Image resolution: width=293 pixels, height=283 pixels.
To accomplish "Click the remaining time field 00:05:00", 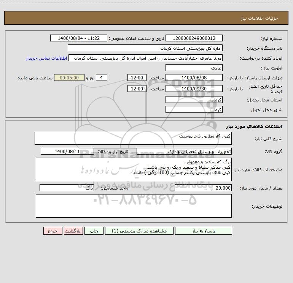I will pyautogui.click(x=69, y=77).
